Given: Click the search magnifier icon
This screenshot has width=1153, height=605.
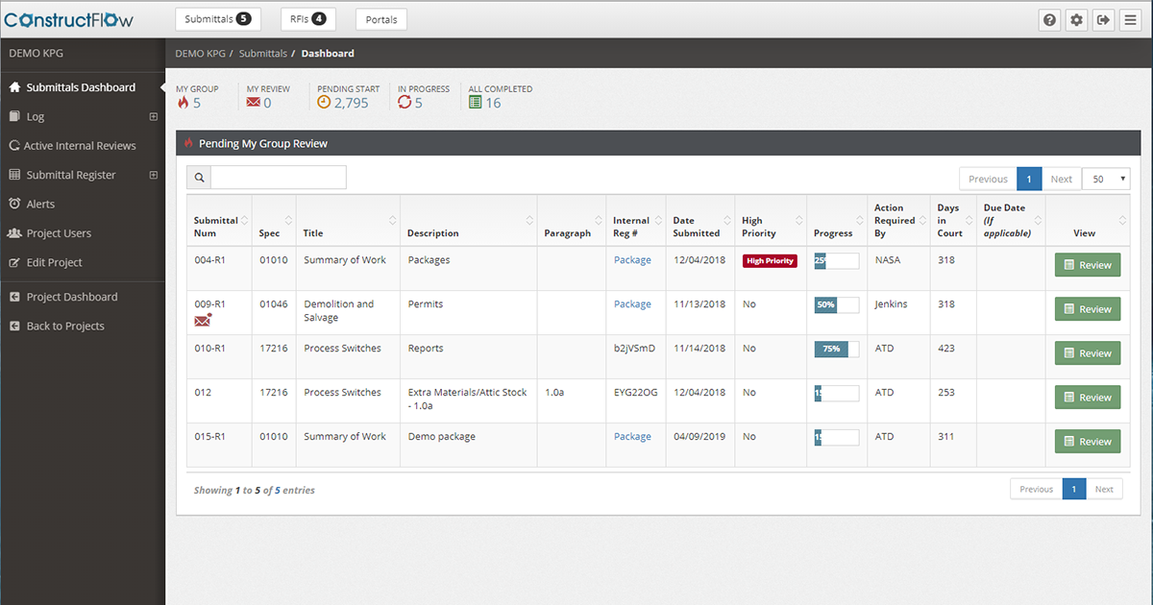Looking at the screenshot, I should [x=199, y=178].
